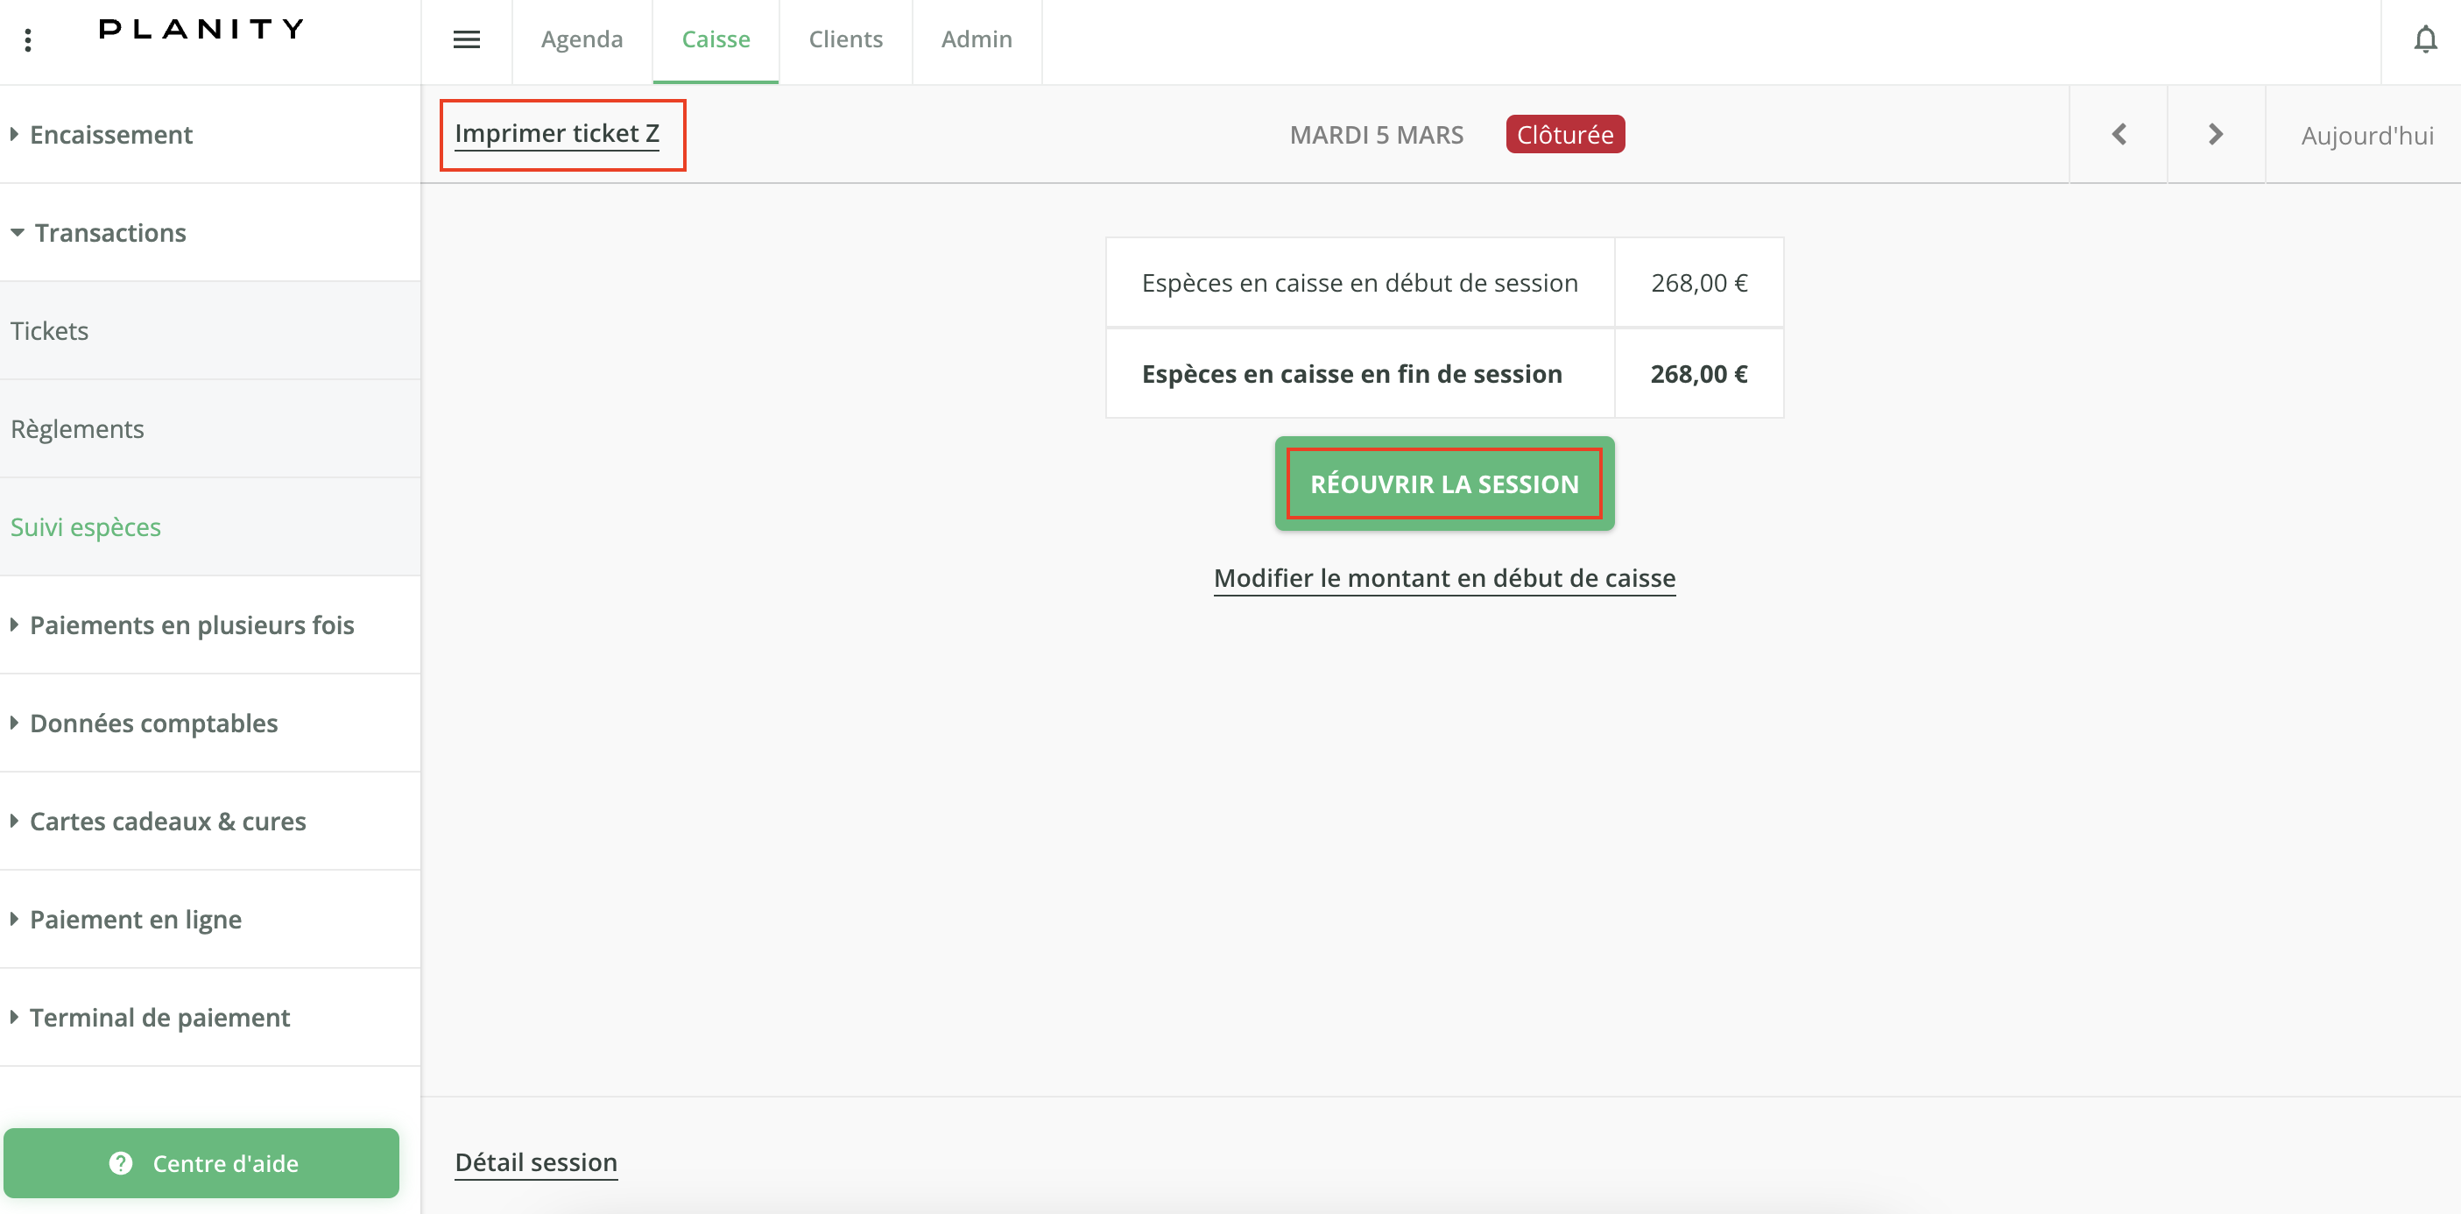Expand Cartes cadeaux & cures

[167, 822]
